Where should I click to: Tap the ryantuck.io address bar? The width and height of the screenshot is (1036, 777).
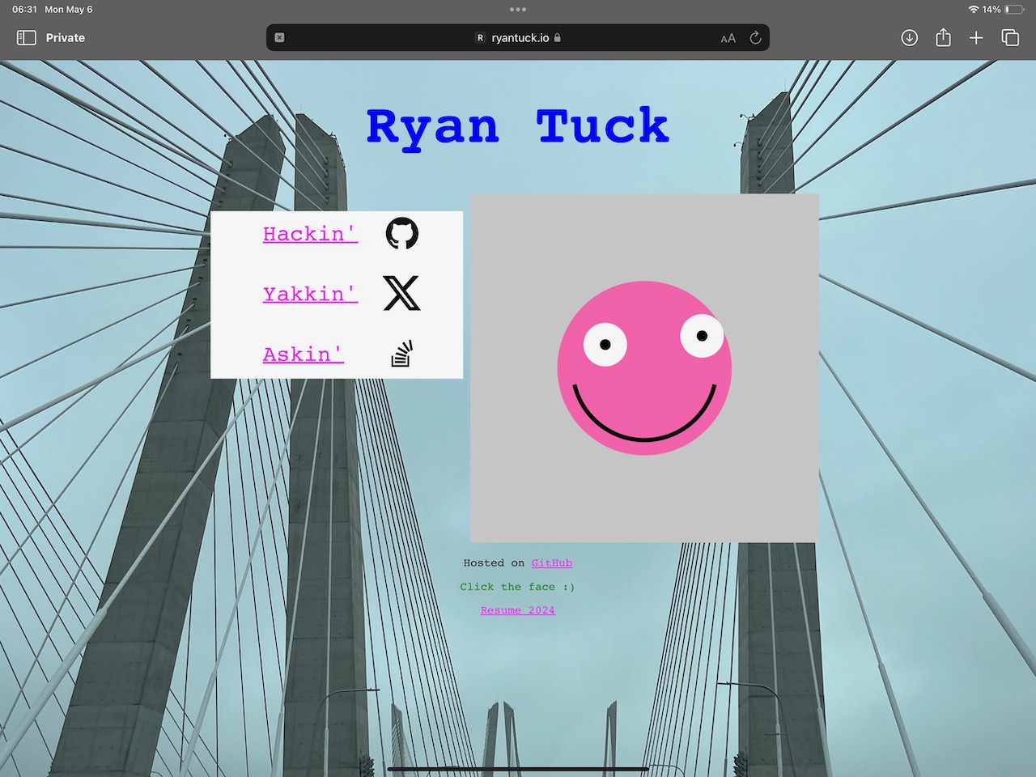pos(520,38)
